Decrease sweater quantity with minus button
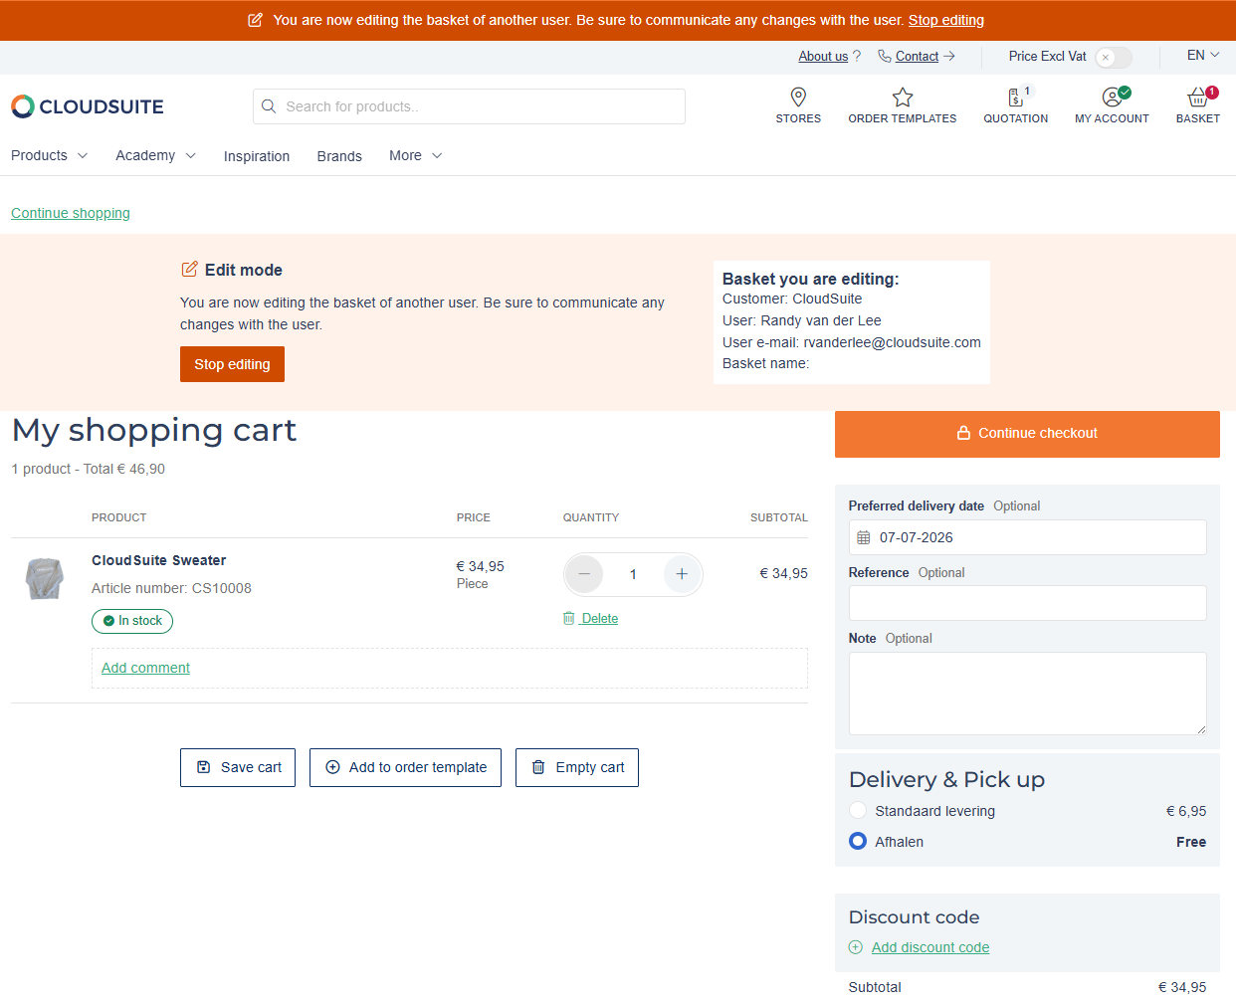 [x=584, y=574]
